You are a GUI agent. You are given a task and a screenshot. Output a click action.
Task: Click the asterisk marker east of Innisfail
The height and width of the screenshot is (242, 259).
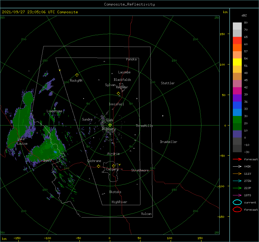pyautogui.click(x=137, y=99)
